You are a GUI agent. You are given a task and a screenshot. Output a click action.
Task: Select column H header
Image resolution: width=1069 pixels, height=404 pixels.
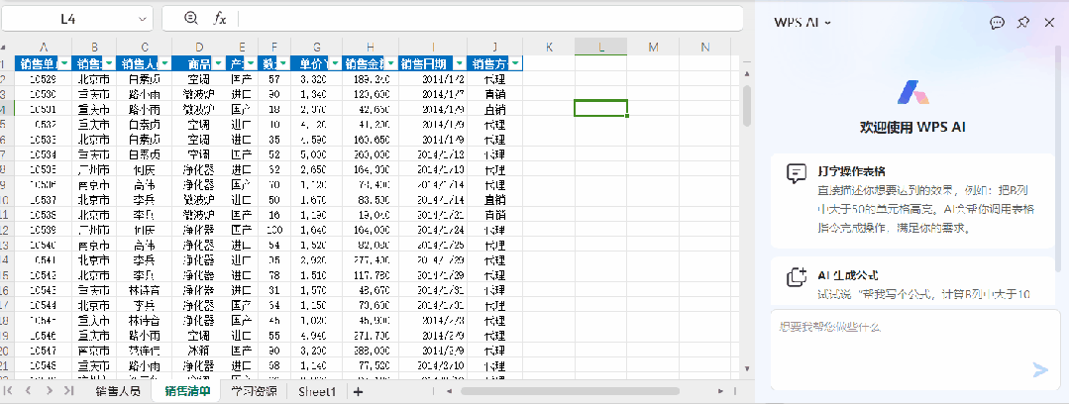point(371,47)
